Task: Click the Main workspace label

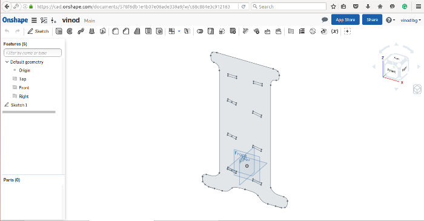Action: [89, 21]
